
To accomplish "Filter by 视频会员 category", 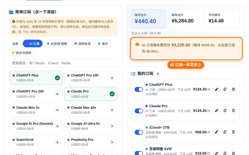I will [x=82, y=44].
